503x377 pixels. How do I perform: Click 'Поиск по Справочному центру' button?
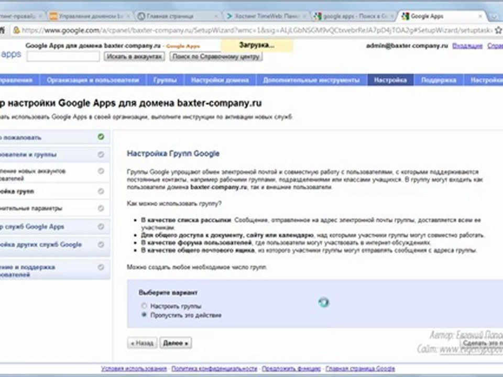point(216,57)
